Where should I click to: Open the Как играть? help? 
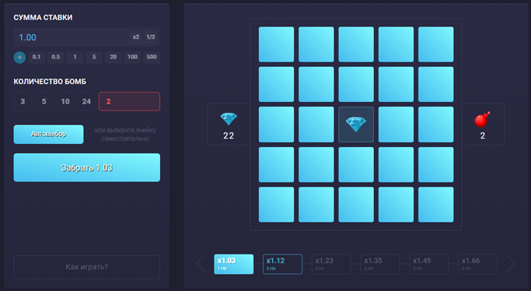[x=87, y=267]
